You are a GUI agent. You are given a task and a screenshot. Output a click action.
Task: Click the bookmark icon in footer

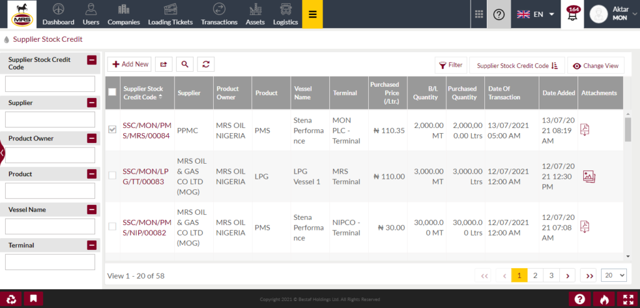point(34,299)
